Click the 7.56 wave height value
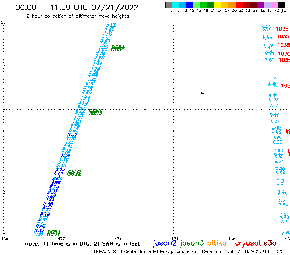 270,60
